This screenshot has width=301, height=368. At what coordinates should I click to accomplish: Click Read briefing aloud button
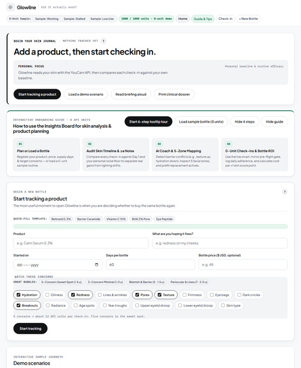click(131, 94)
